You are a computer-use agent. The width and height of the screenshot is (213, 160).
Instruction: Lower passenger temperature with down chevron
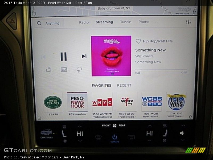(x=149, y=140)
